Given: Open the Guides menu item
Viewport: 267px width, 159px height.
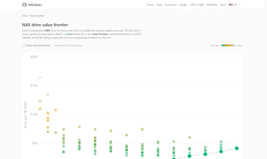Looking at the screenshot, I should pos(183,5).
